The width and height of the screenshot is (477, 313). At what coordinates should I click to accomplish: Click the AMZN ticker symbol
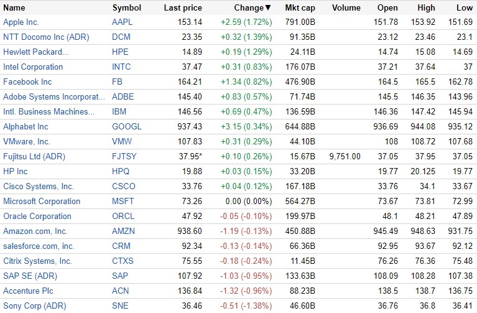click(x=123, y=231)
